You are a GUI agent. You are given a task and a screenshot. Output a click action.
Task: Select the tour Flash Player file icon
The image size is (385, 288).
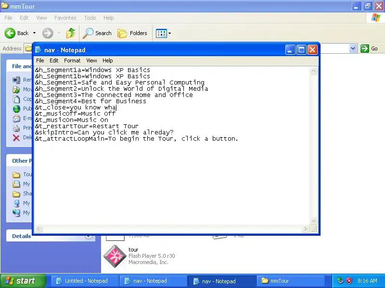point(115,256)
